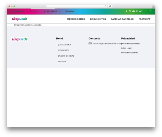Expand the MUNICIPIOS dropdown arrow
The image size is (162, 137).
59,12
